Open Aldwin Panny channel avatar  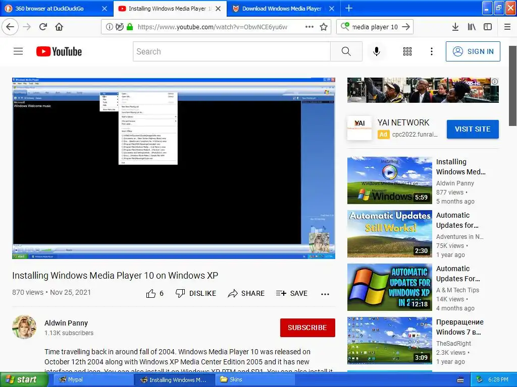pos(24,327)
